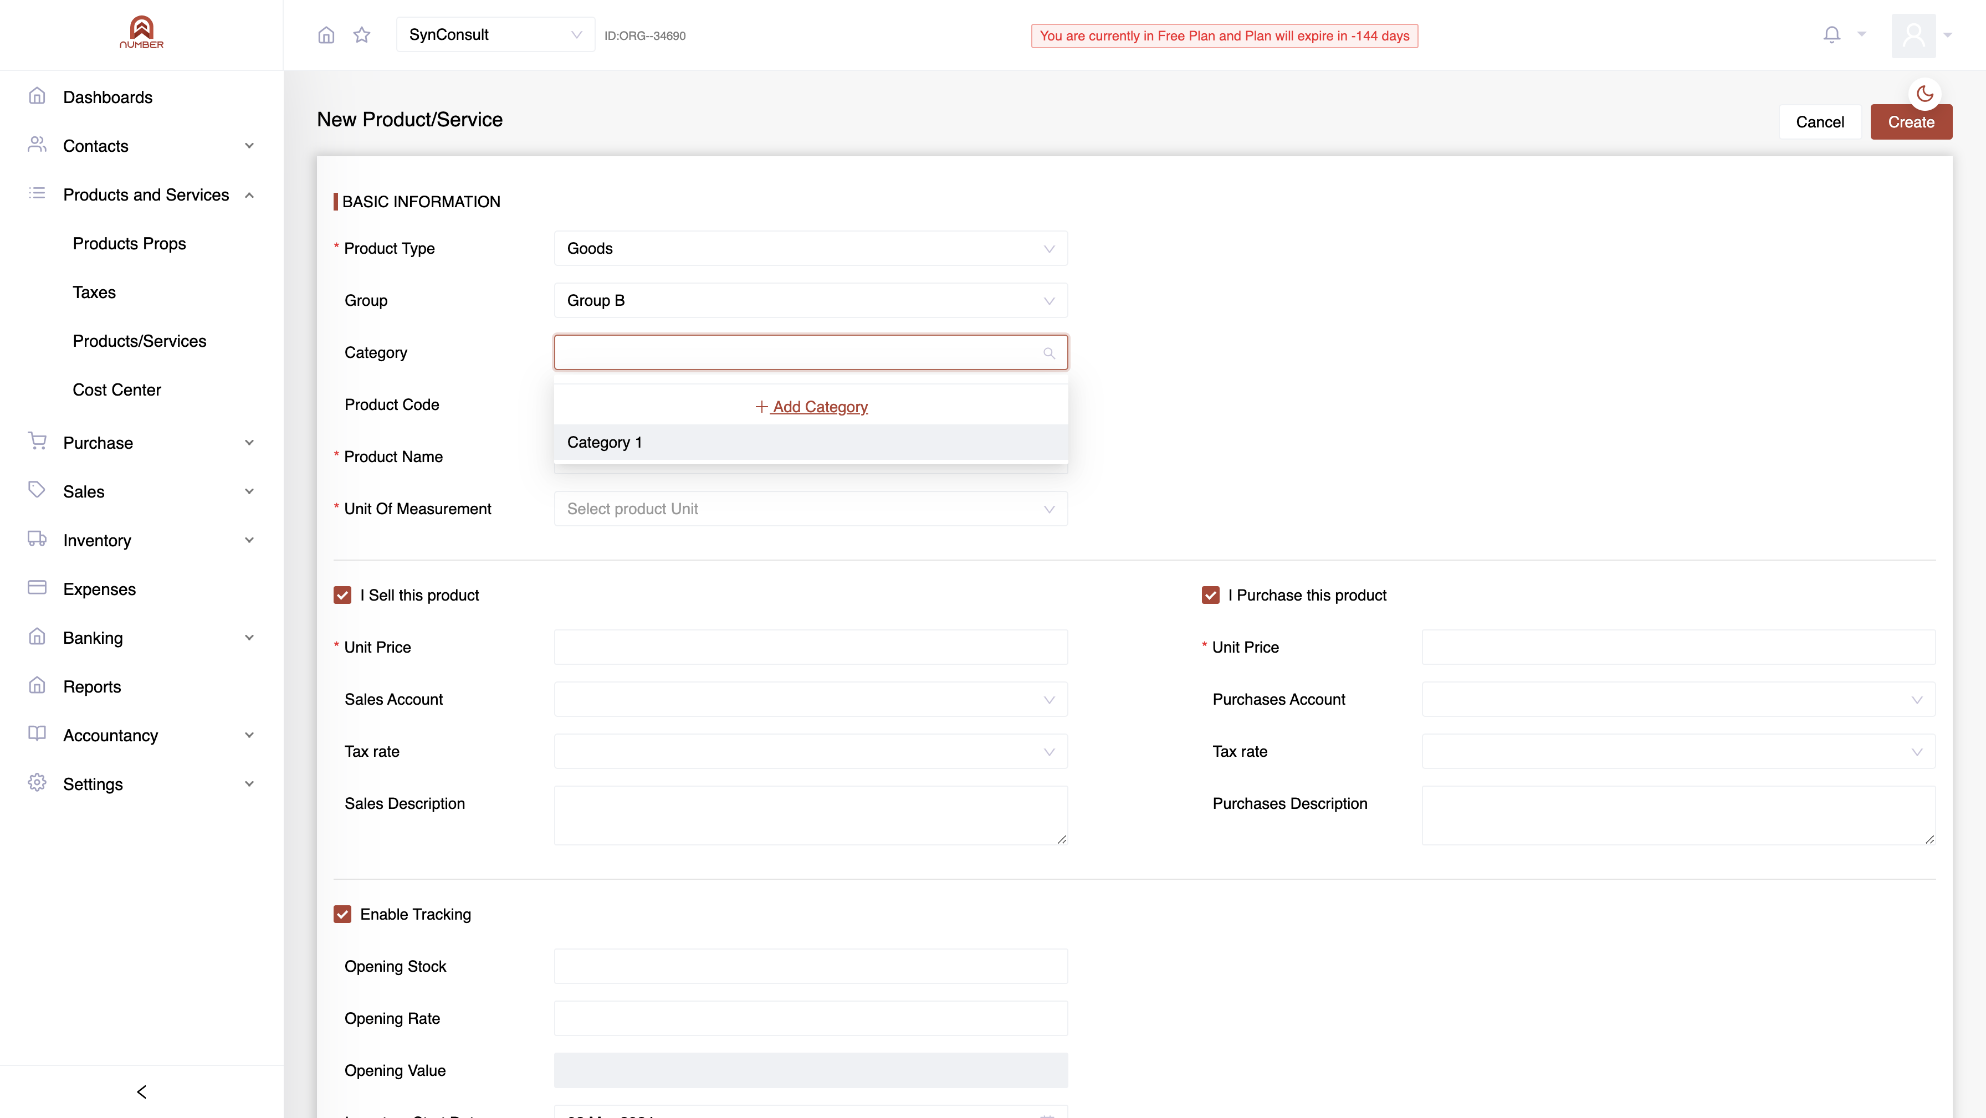1986x1118 pixels.
Task: Open the SynConsult organization dropdown
Action: coord(495,35)
